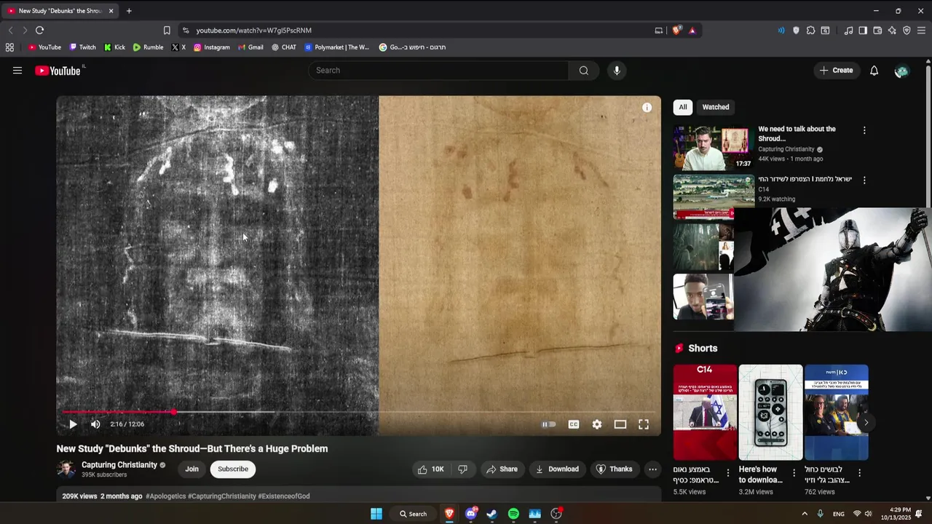
Task: Open options for "Here's how to download" Short
Action: pyautogui.click(x=794, y=474)
